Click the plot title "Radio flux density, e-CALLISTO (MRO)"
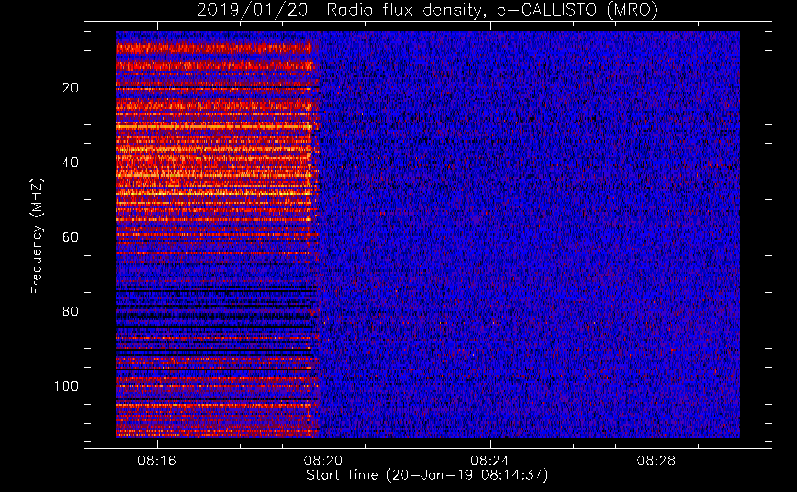The width and height of the screenshot is (797, 492). coord(492,10)
